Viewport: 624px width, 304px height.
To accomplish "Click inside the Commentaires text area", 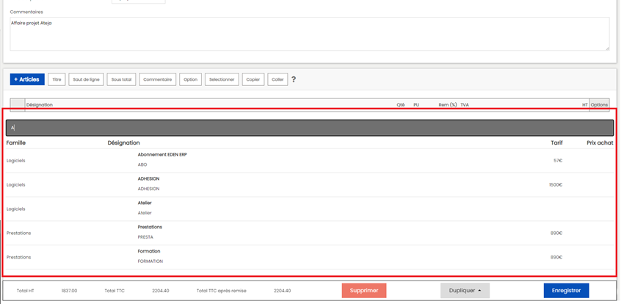I will [309, 34].
